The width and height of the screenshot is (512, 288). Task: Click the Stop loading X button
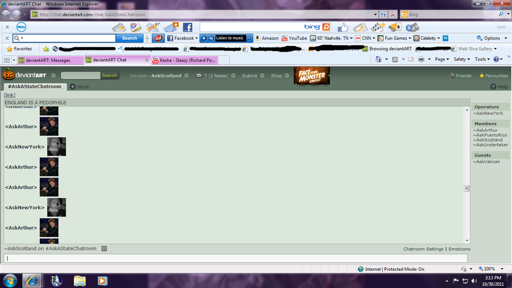tap(393, 14)
